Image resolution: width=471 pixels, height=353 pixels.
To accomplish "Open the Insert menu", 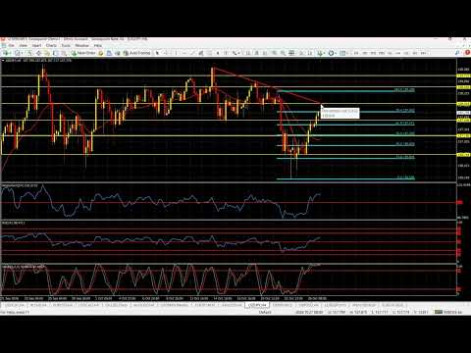I will pos(36,45).
